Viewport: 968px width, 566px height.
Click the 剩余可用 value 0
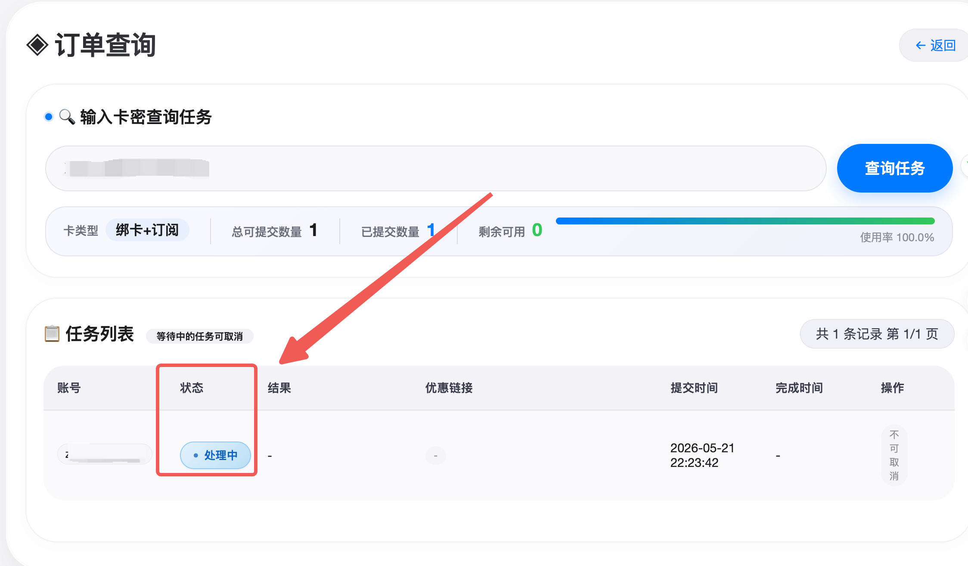tap(537, 230)
